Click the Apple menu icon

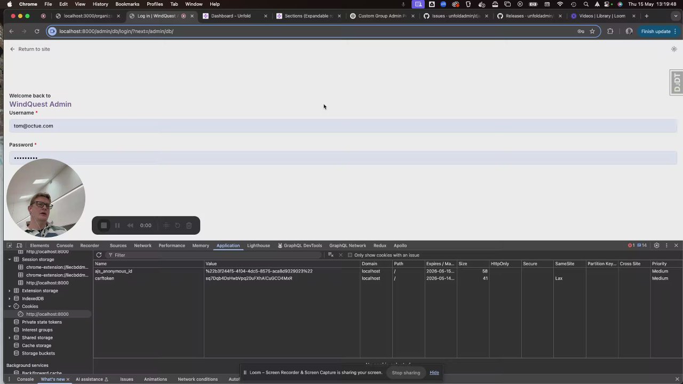tap(11, 4)
